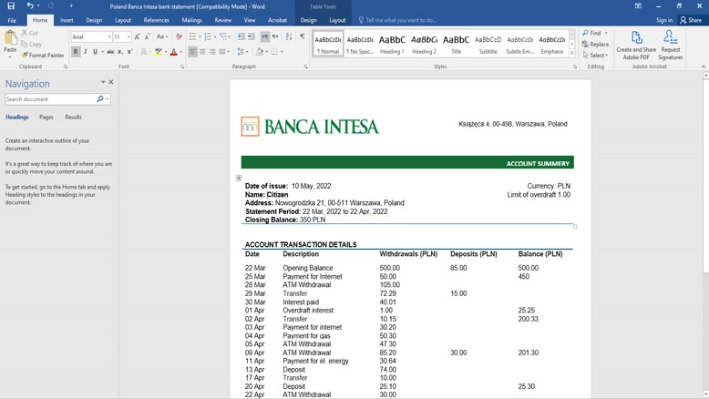Viewport: 709px width, 399px height.
Task: Toggle Italic formatting
Action: (x=86, y=52)
